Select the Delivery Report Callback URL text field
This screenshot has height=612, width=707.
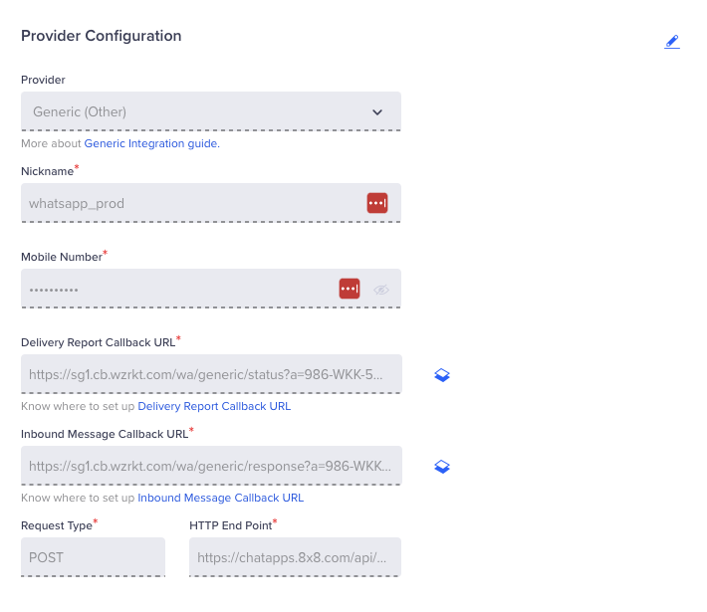click(211, 375)
